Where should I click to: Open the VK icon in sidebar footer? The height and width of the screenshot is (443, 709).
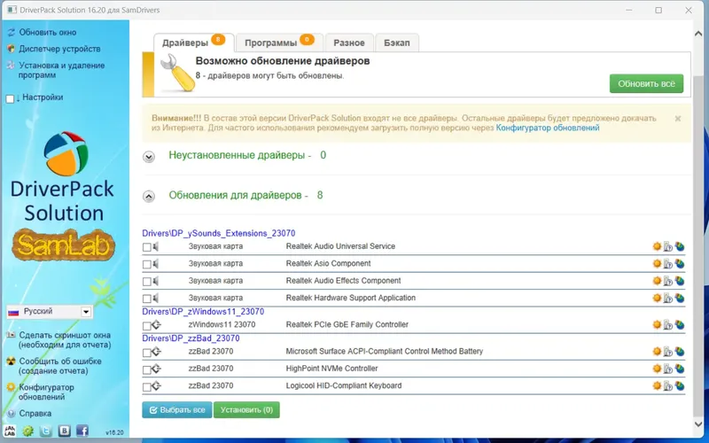(x=64, y=431)
